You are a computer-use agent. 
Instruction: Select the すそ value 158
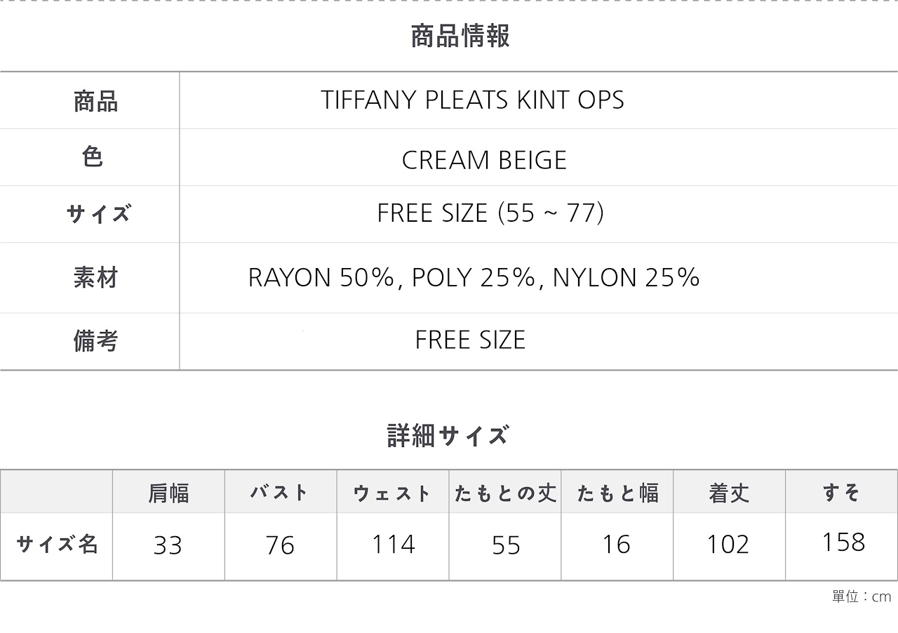tap(843, 542)
